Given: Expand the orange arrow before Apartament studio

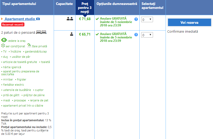Looking at the screenshot, I should point(2,19).
